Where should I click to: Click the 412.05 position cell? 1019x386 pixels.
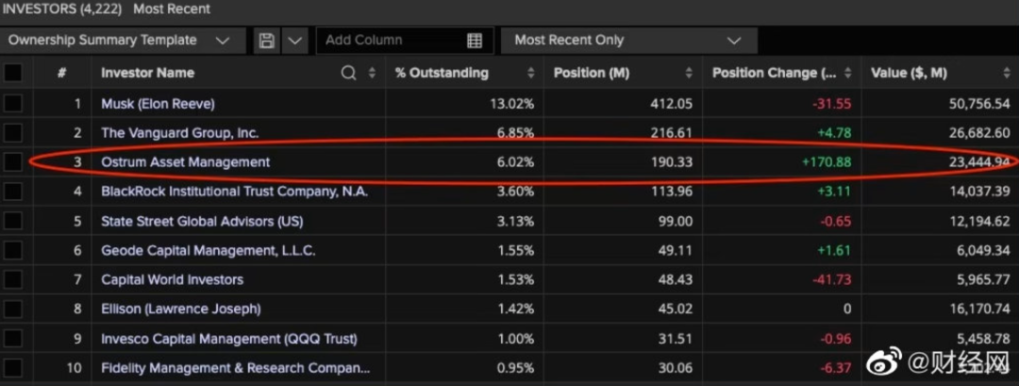click(671, 103)
